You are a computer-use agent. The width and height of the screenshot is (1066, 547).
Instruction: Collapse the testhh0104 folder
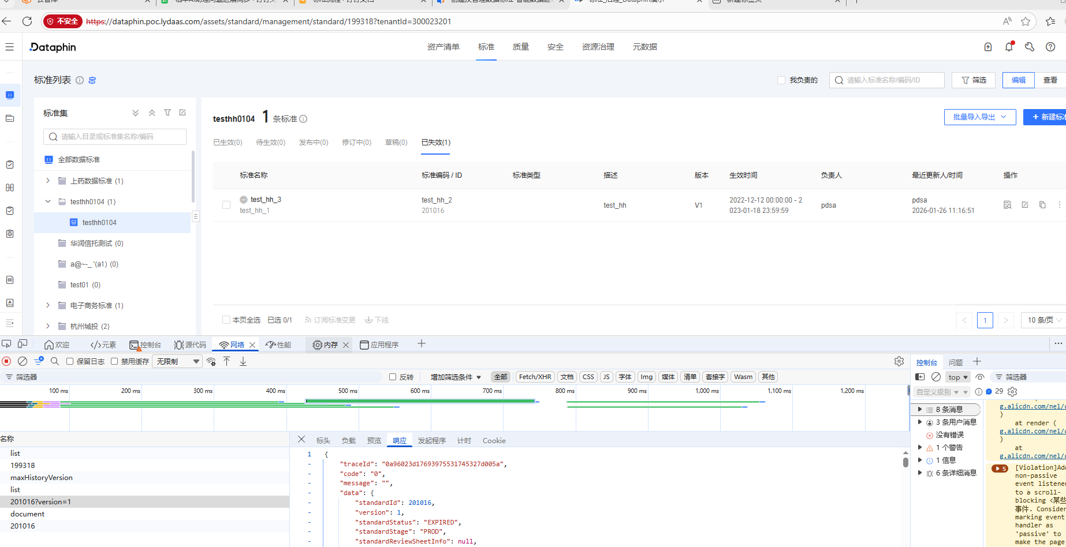(48, 201)
